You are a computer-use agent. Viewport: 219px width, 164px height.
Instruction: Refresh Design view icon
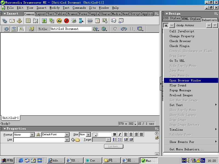click(x=115, y=29)
